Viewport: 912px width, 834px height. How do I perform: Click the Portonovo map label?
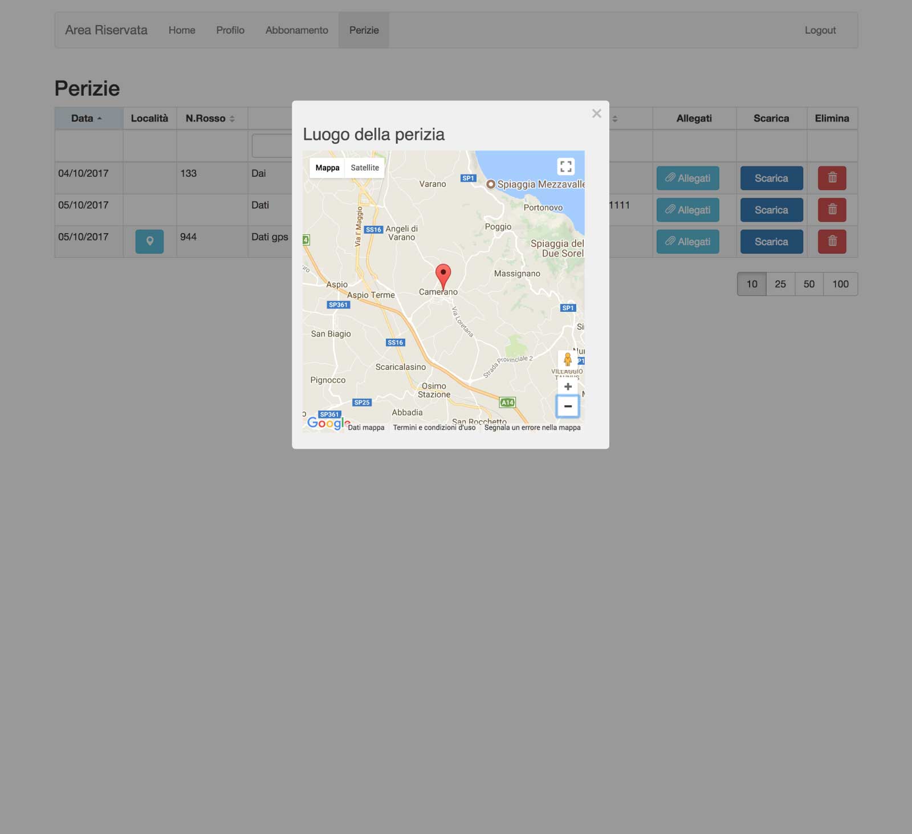543,208
